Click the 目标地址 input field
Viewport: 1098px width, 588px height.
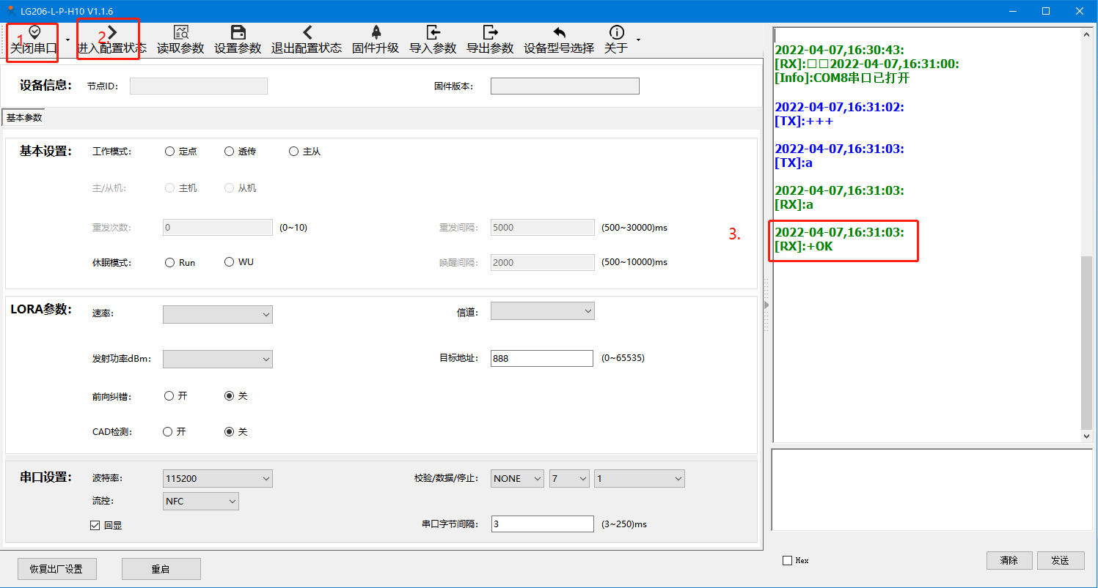click(542, 358)
